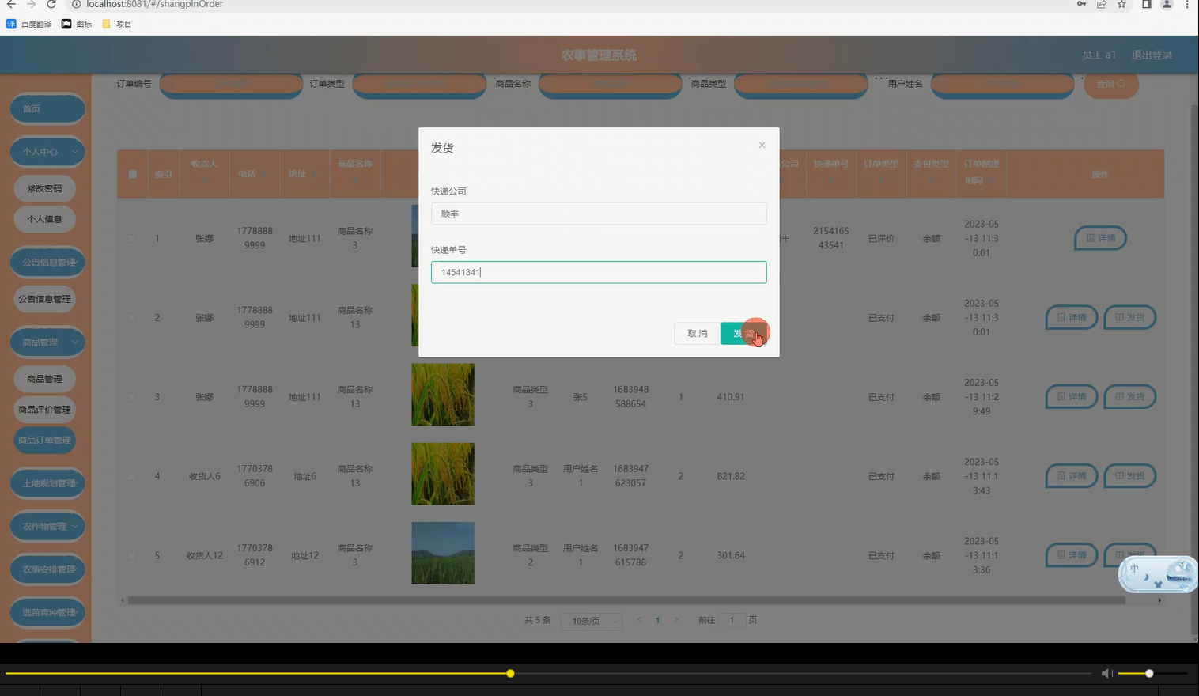This screenshot has width=1199, height=696.
Task: Select all rows with the header checkbox
Action: click(x=132, y=174)
